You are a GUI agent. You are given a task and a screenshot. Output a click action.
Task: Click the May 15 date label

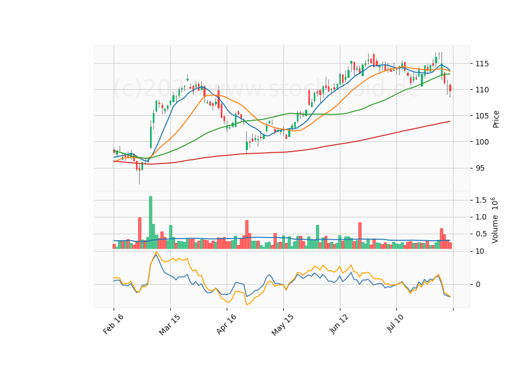[x=283, y=324]
